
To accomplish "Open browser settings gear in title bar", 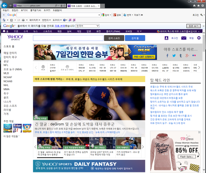I will (x=203, y=6).
